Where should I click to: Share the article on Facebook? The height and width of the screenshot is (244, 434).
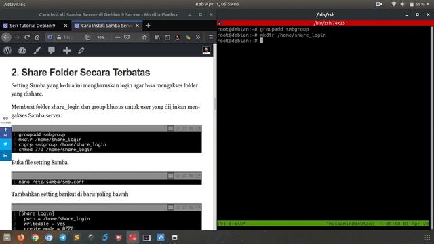coord(5,132)
